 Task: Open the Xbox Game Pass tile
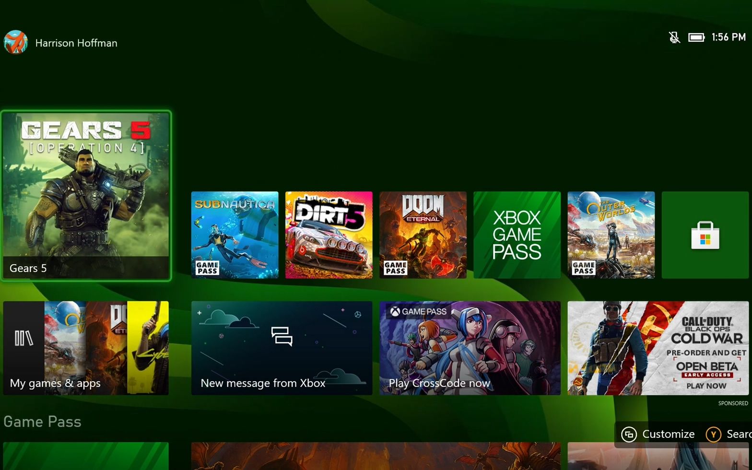[x=517, y=235]
